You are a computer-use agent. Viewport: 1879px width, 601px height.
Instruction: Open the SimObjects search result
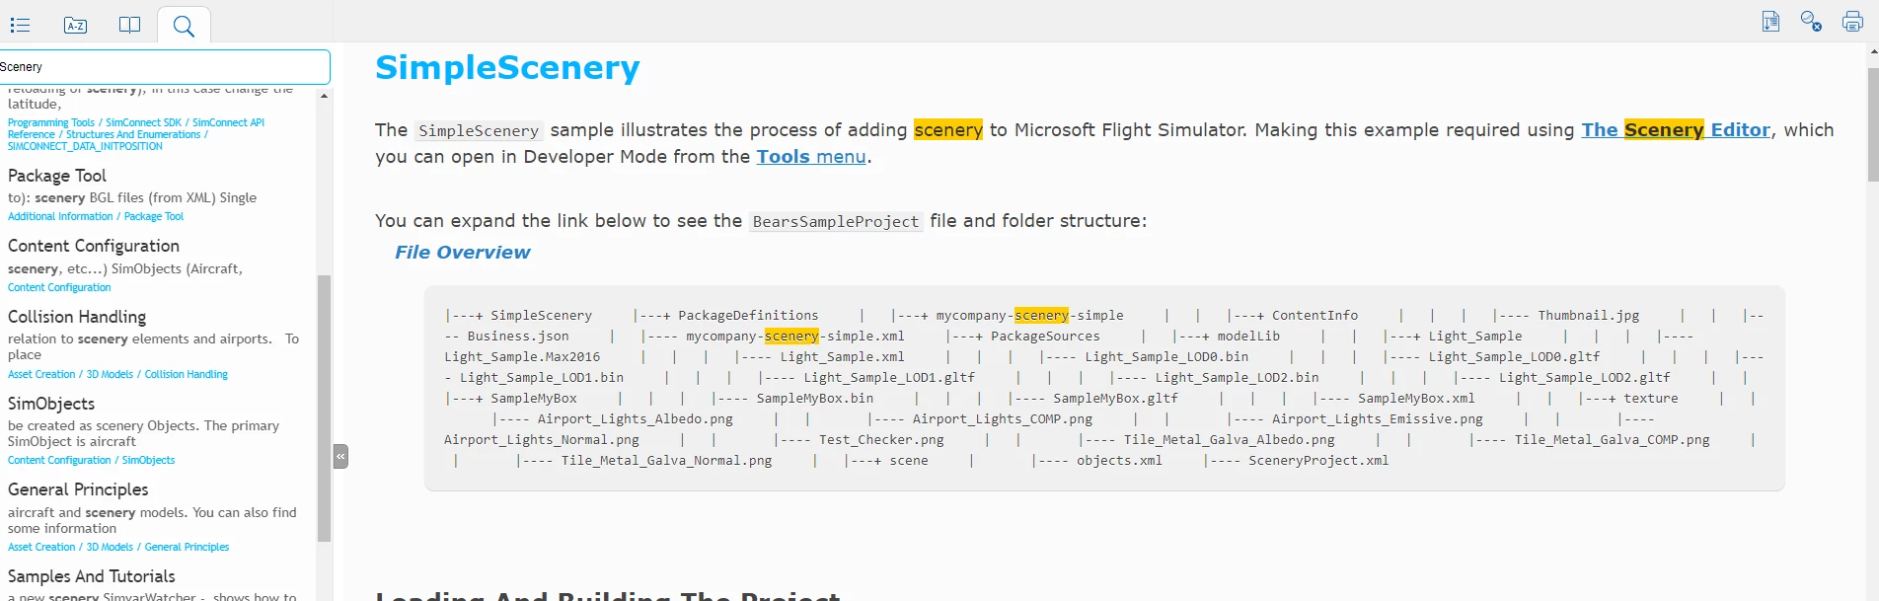point(51,404)
